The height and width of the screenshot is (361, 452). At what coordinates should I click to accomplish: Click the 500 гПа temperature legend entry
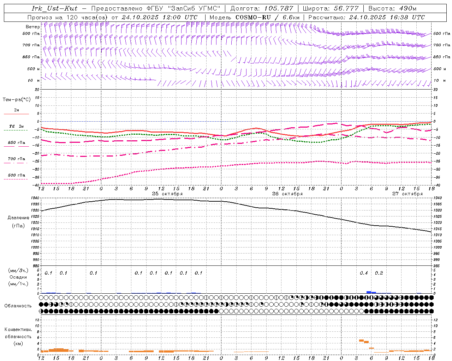pyautogui.click(x=16, y=175)
